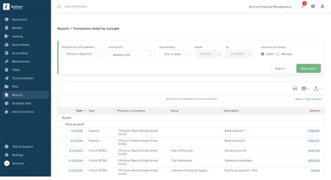The width and height of the screenshot is (331, 180).
Task: Click the Rentals building icon
Action: click(x=7, y=28)
